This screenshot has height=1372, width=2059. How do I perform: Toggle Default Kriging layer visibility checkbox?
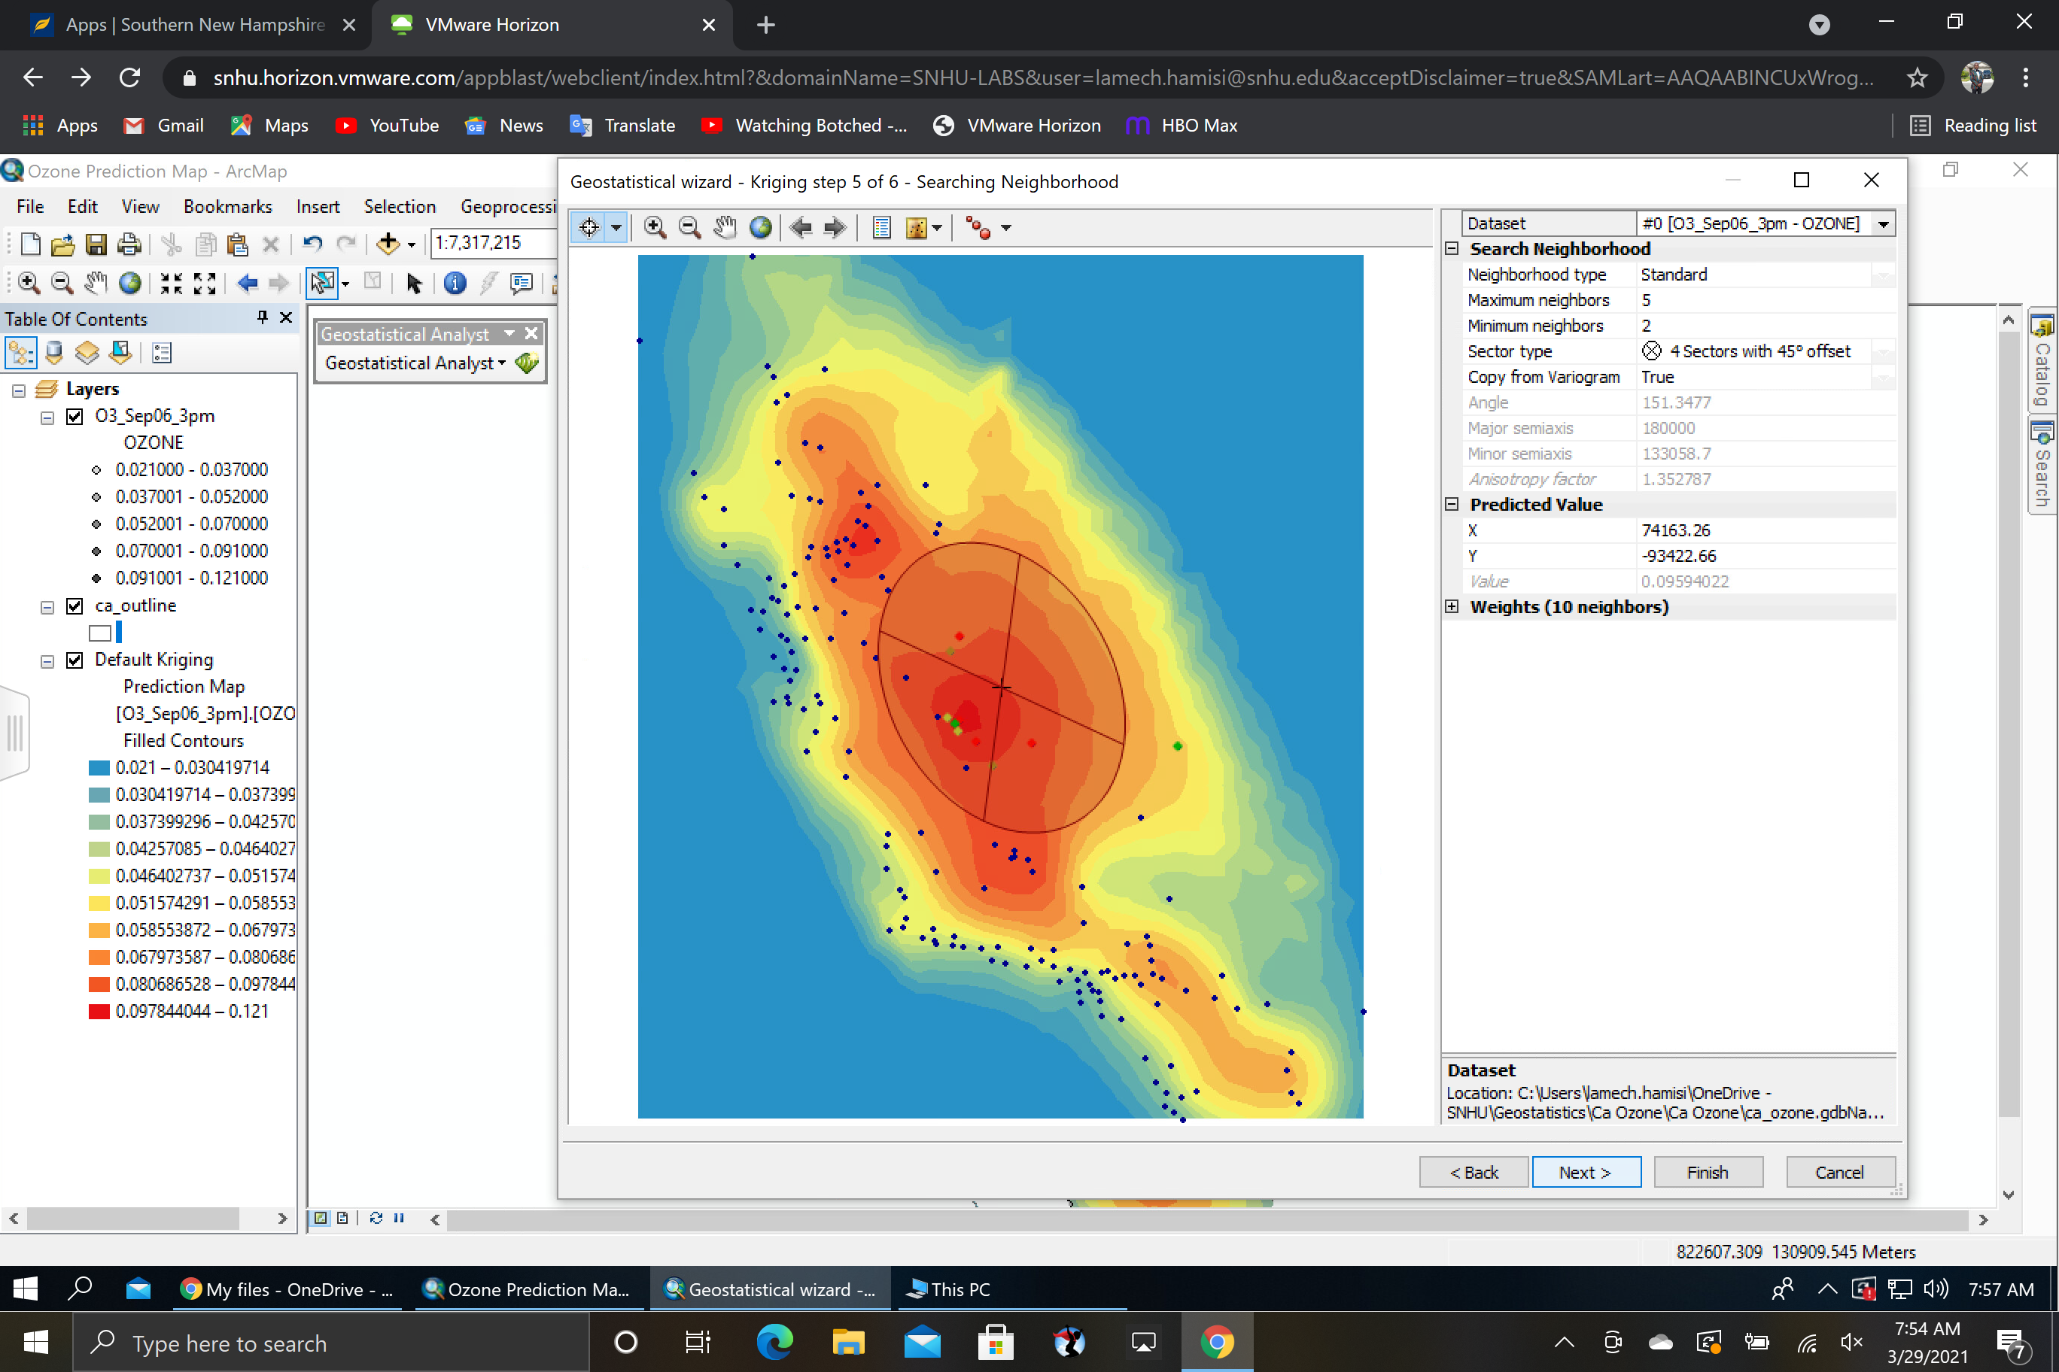(75, 660)
